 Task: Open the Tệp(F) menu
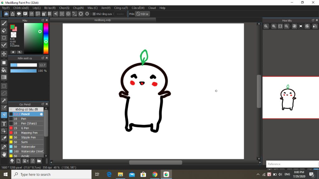[6, 8]
